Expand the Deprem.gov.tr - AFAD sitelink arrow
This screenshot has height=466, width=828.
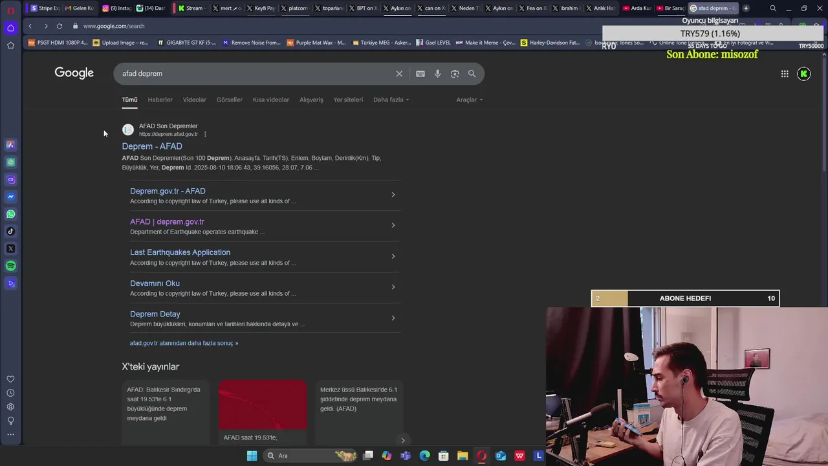[393, 195]
